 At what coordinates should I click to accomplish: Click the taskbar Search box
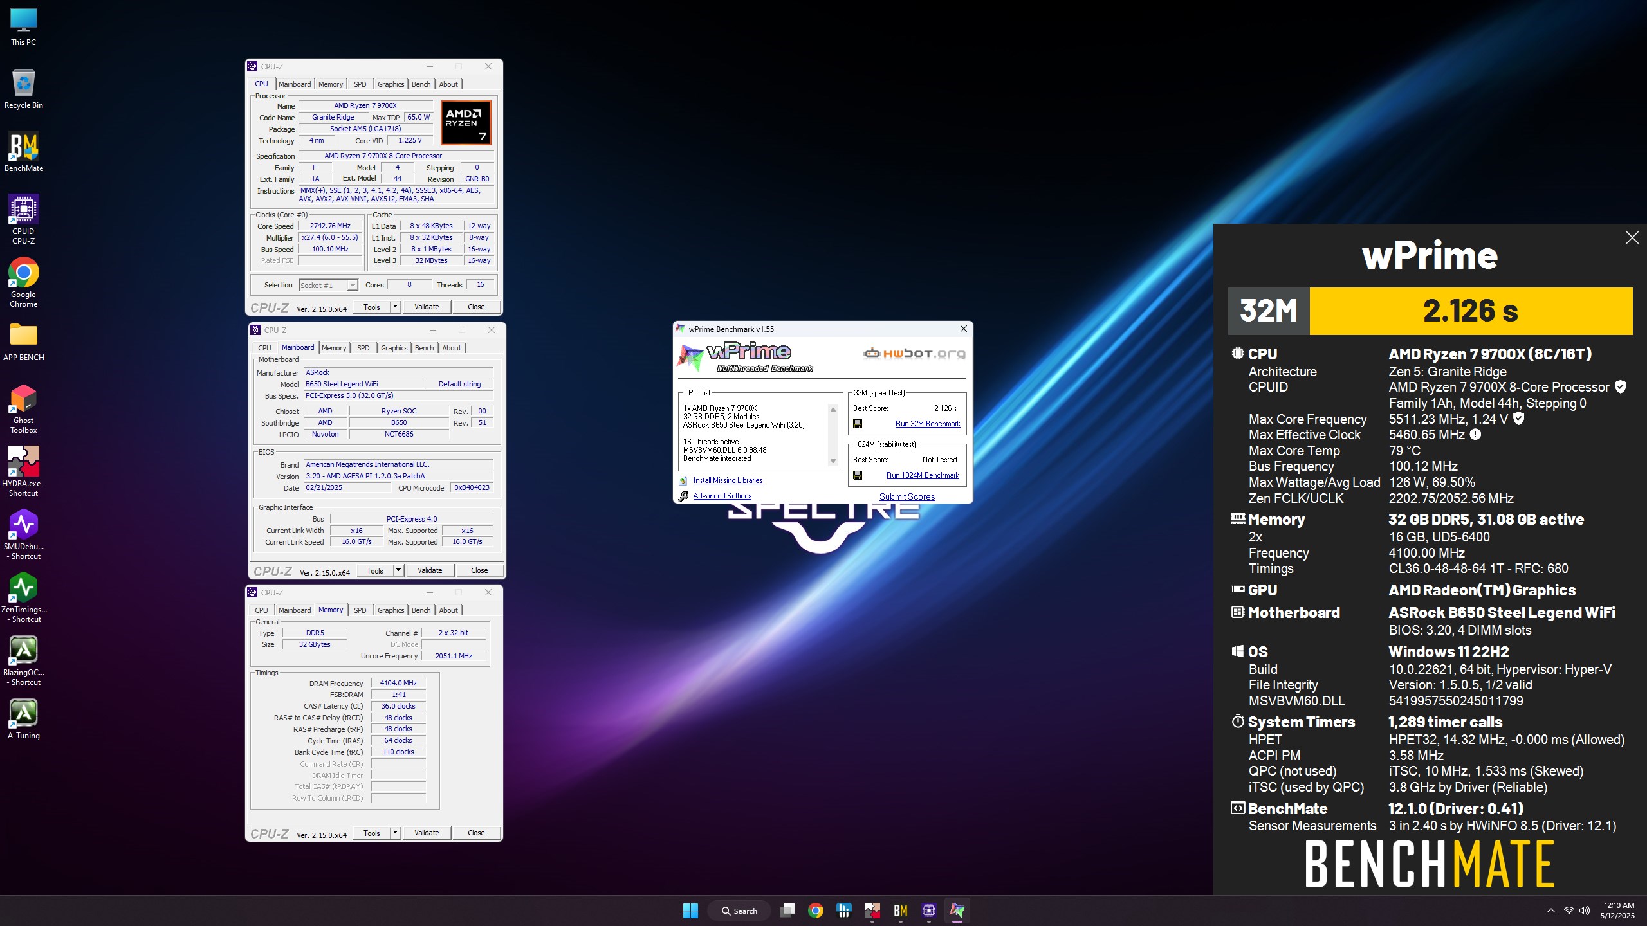click(x=739, y=911)
